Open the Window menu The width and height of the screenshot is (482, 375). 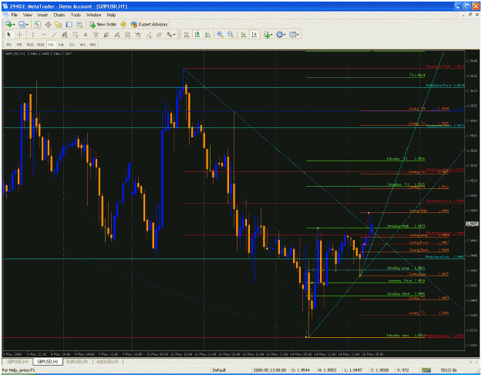point(93,15)
